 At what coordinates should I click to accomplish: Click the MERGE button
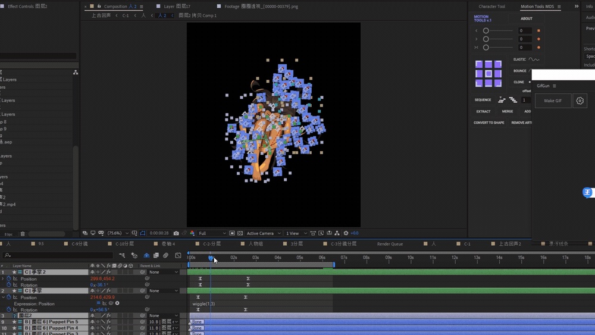click(508, 111)
